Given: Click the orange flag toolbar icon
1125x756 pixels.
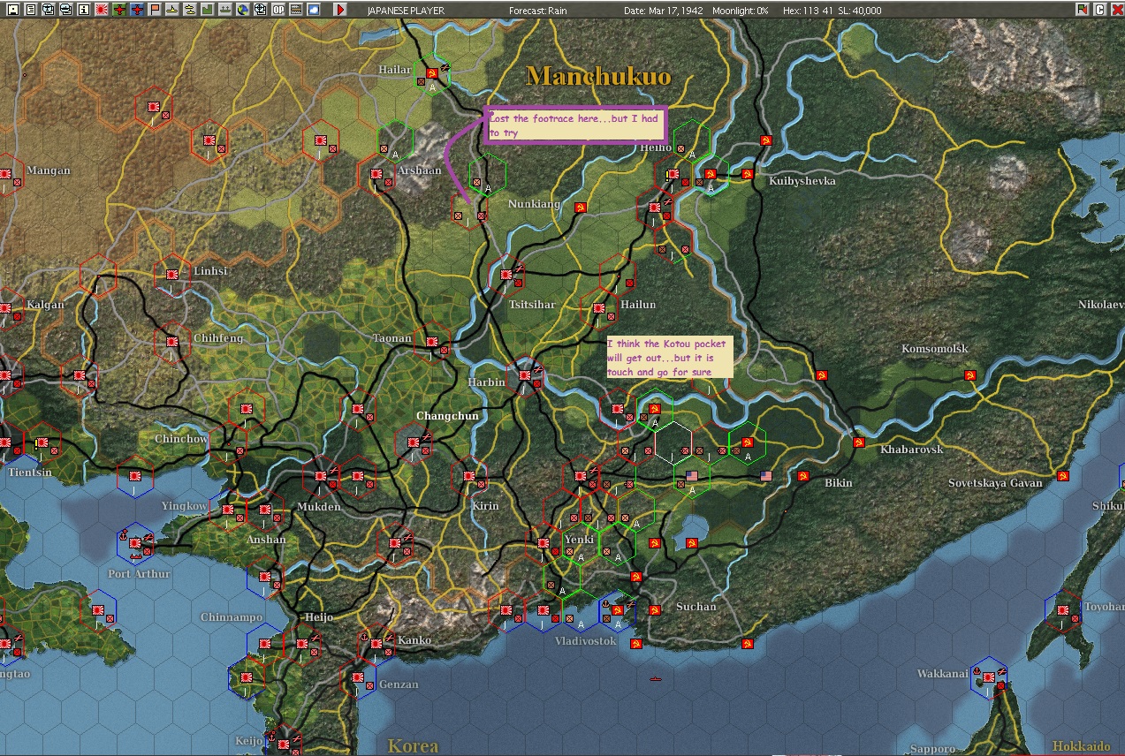Looking at the screenshot, I should point(155,10).
